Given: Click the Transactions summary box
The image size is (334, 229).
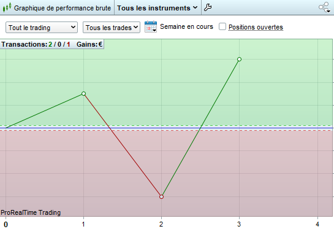Looking at the screenshot, I should coord(51,44).
